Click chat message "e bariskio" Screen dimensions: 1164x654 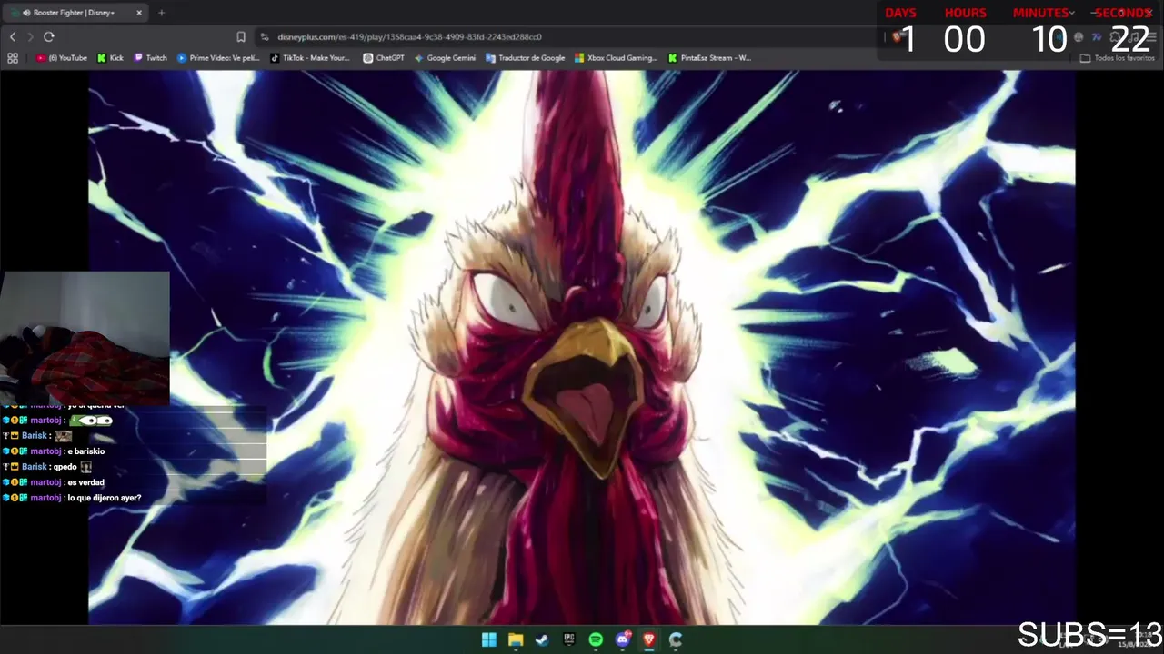[x=86, y=451]
